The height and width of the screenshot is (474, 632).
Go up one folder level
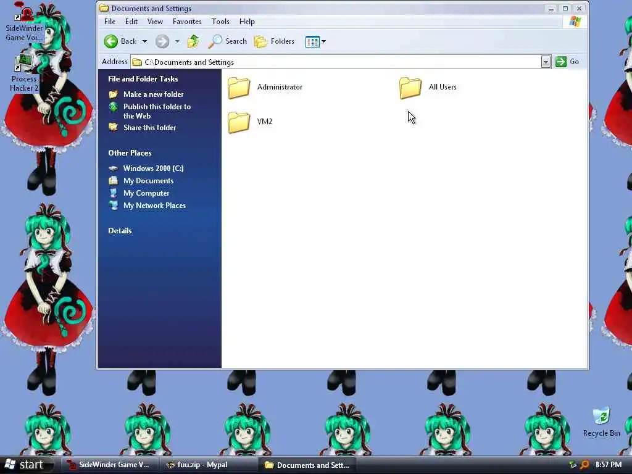coord(193,41)
